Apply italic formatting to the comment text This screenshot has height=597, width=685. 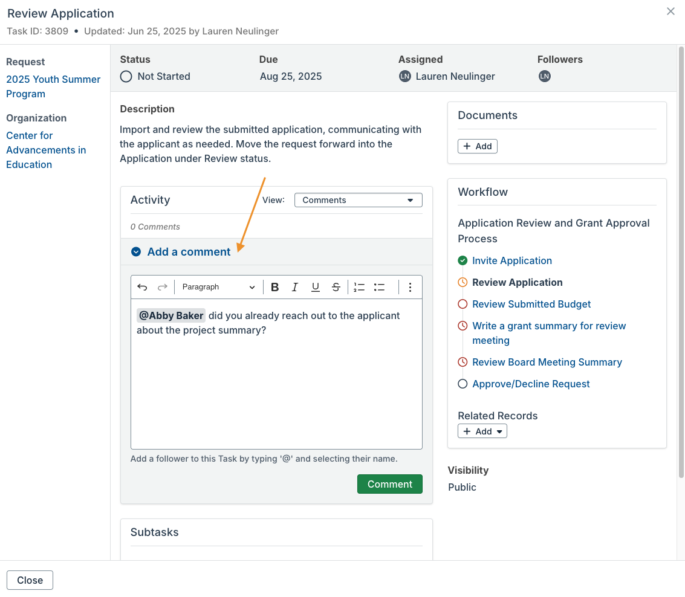click(x=295, y=287)
